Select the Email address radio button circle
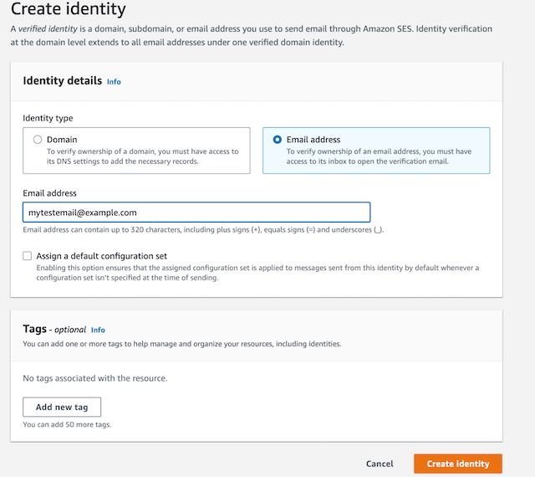The width and height of the screenshot is (535, 477). [278, 140]
